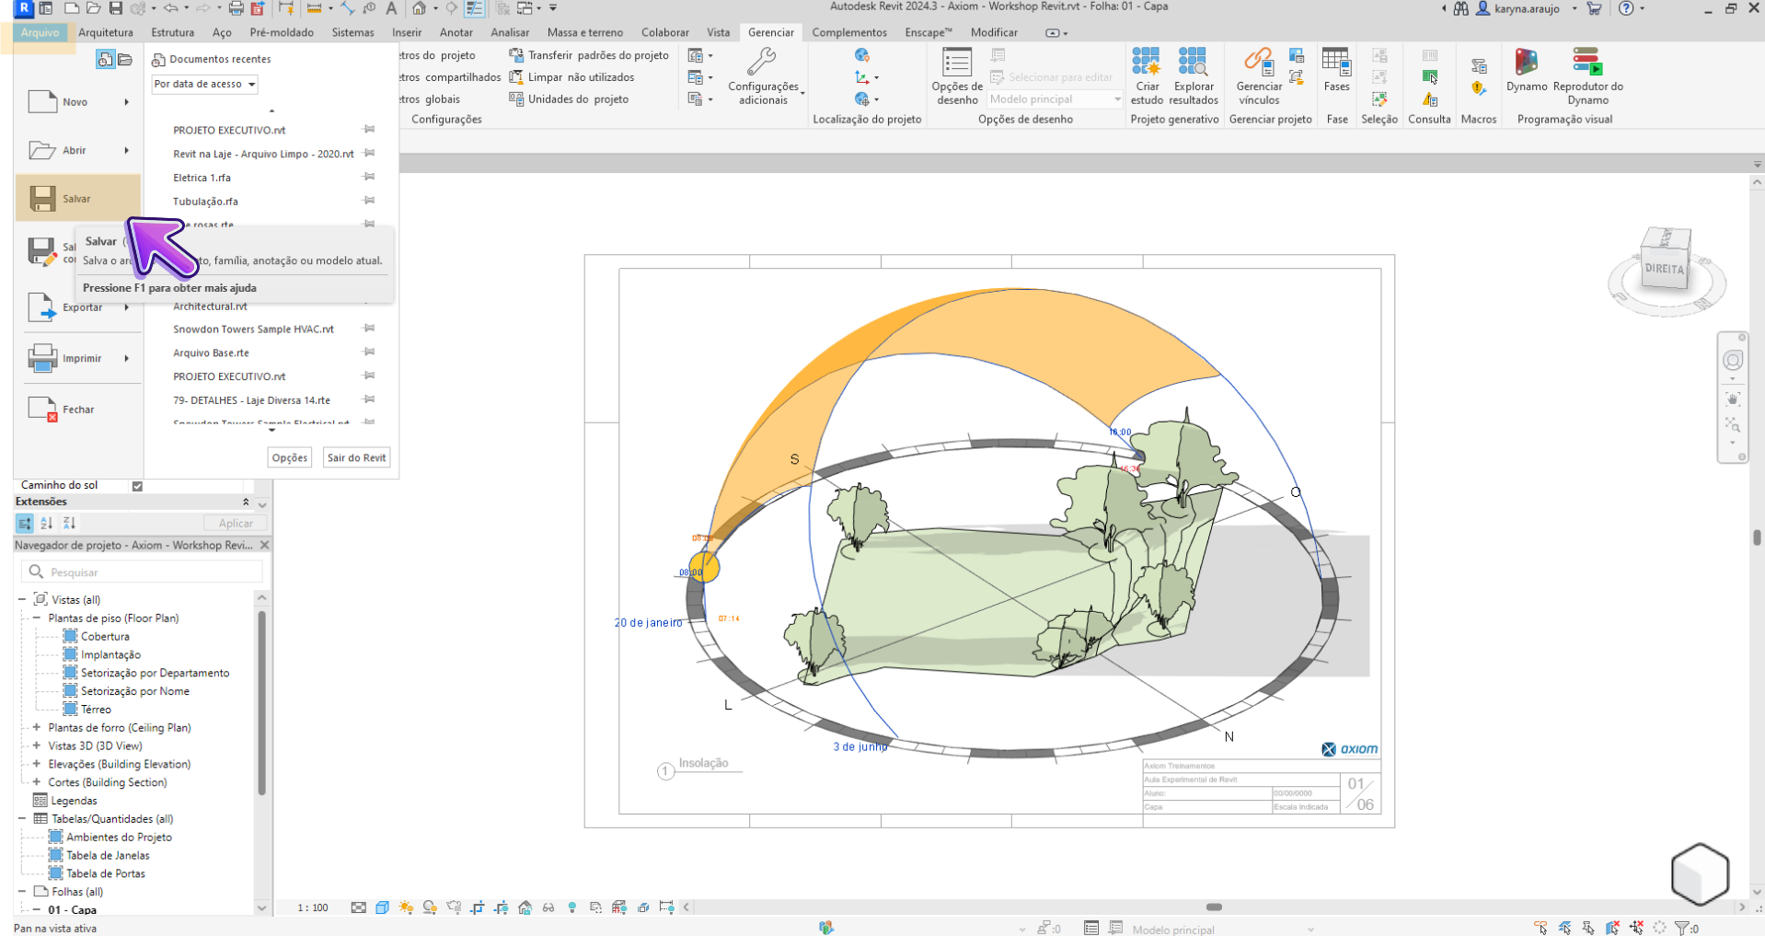The height and width of the screenshot is (936, 1765).
Task: Click the Opções button
Action: click(289, 457)
